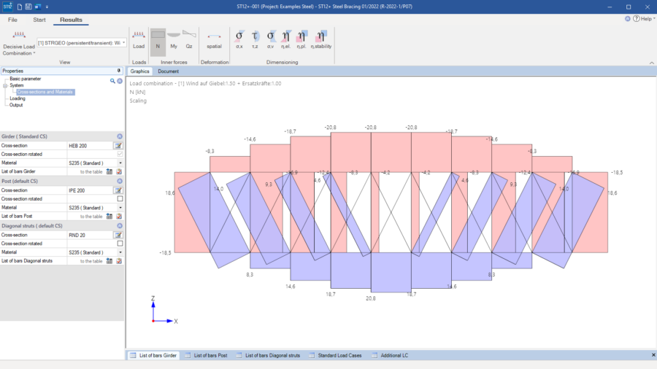This screenshot has width=657, height=369.
Task: Open the Girder Material dropdown
Action: tap(120, 163)
